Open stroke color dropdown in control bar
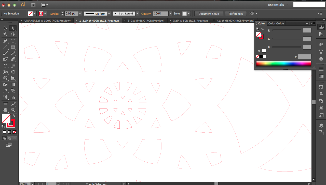The height and width of the screenshot is (185, 326). click(45, 14)
